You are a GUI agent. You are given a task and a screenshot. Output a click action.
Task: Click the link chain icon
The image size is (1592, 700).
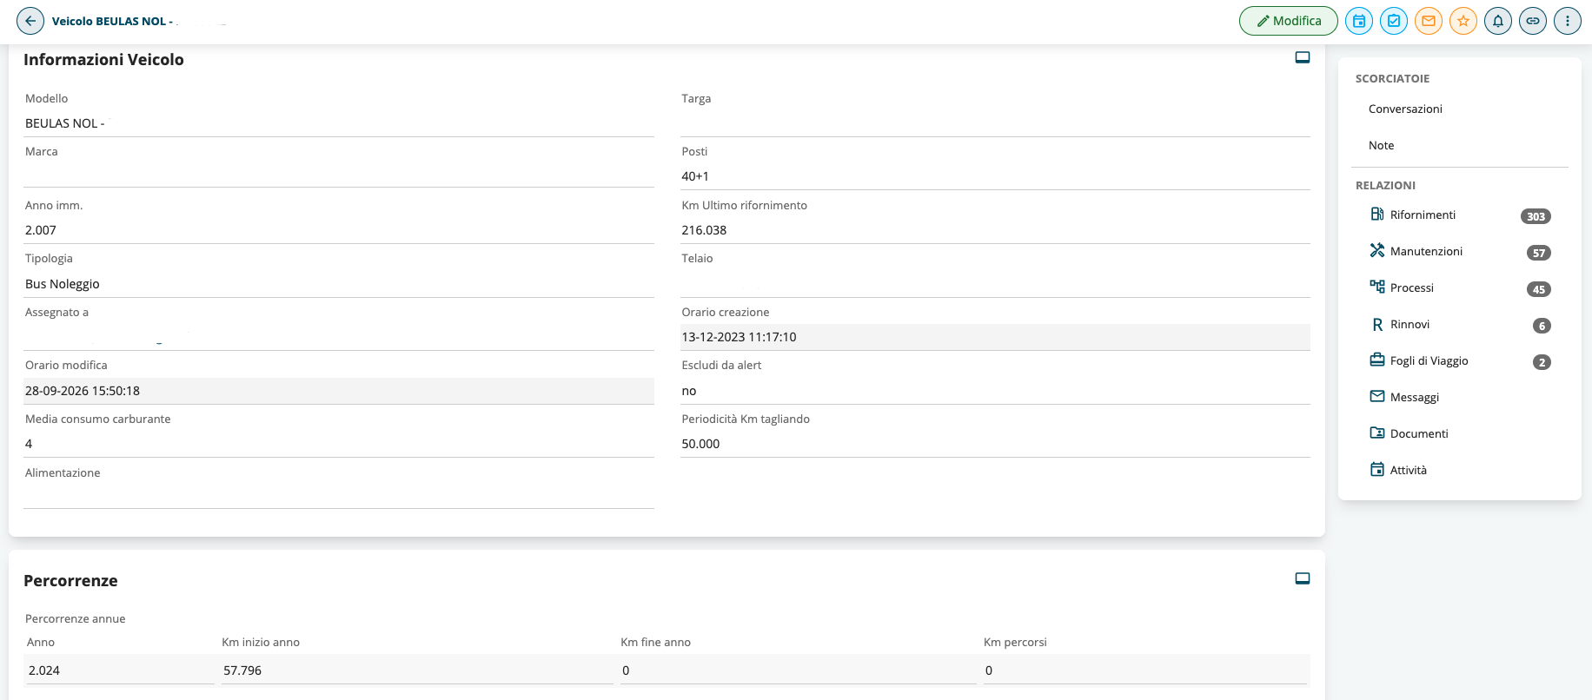[1533, 21]
